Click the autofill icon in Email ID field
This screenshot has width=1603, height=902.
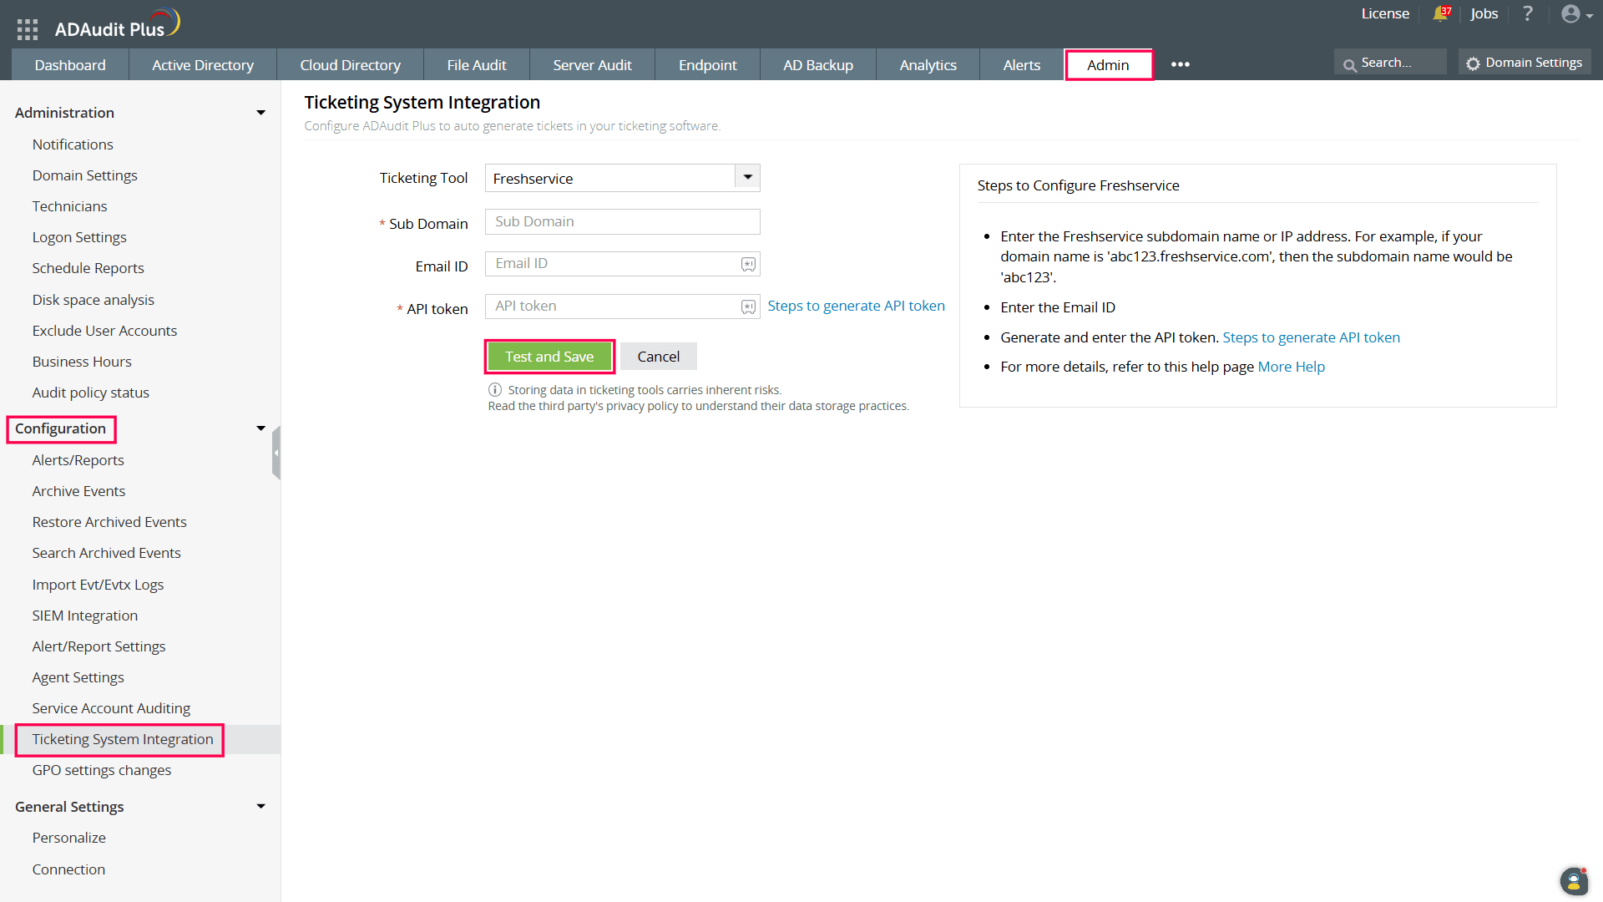pos(748,265)
